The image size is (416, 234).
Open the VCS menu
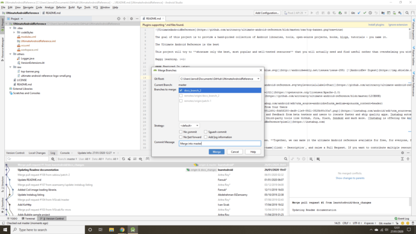point(95,7)
